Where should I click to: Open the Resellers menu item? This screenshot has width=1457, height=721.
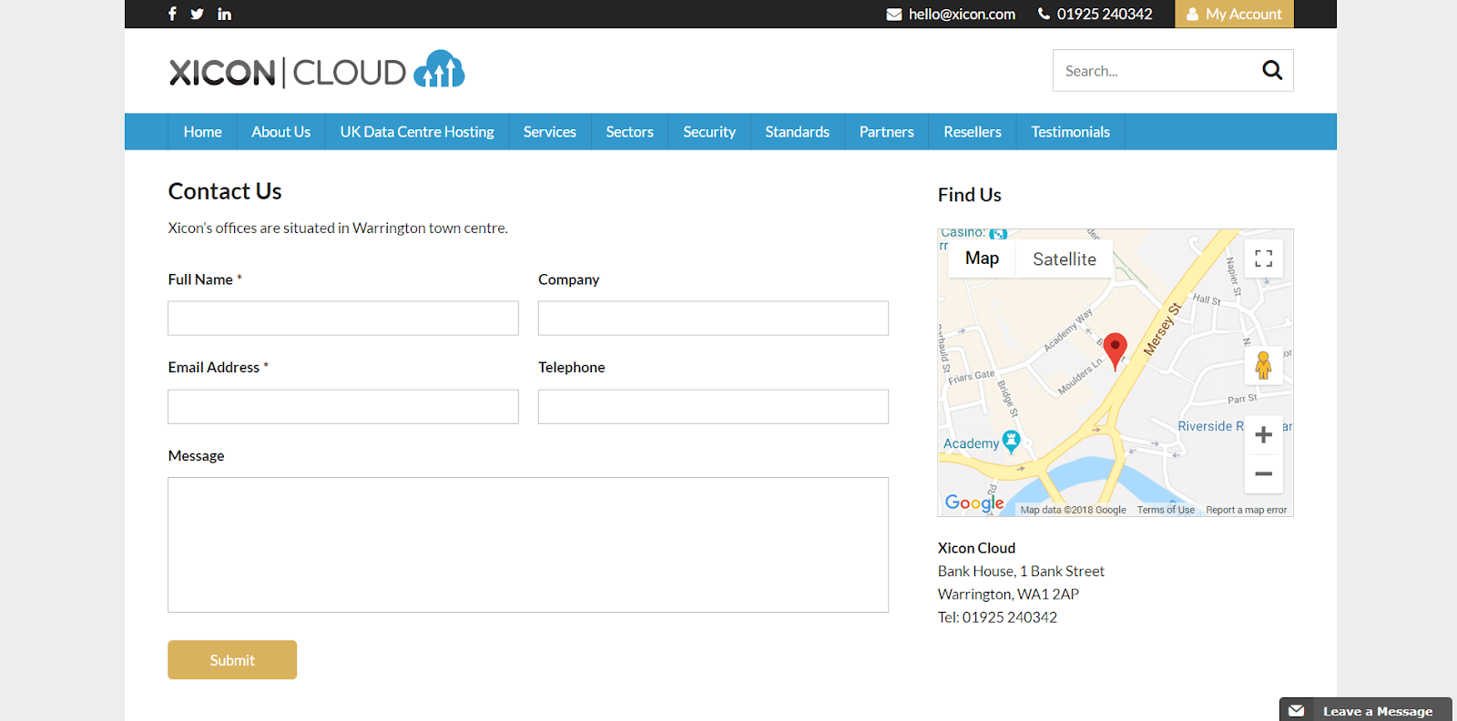[x=973, y=132]
